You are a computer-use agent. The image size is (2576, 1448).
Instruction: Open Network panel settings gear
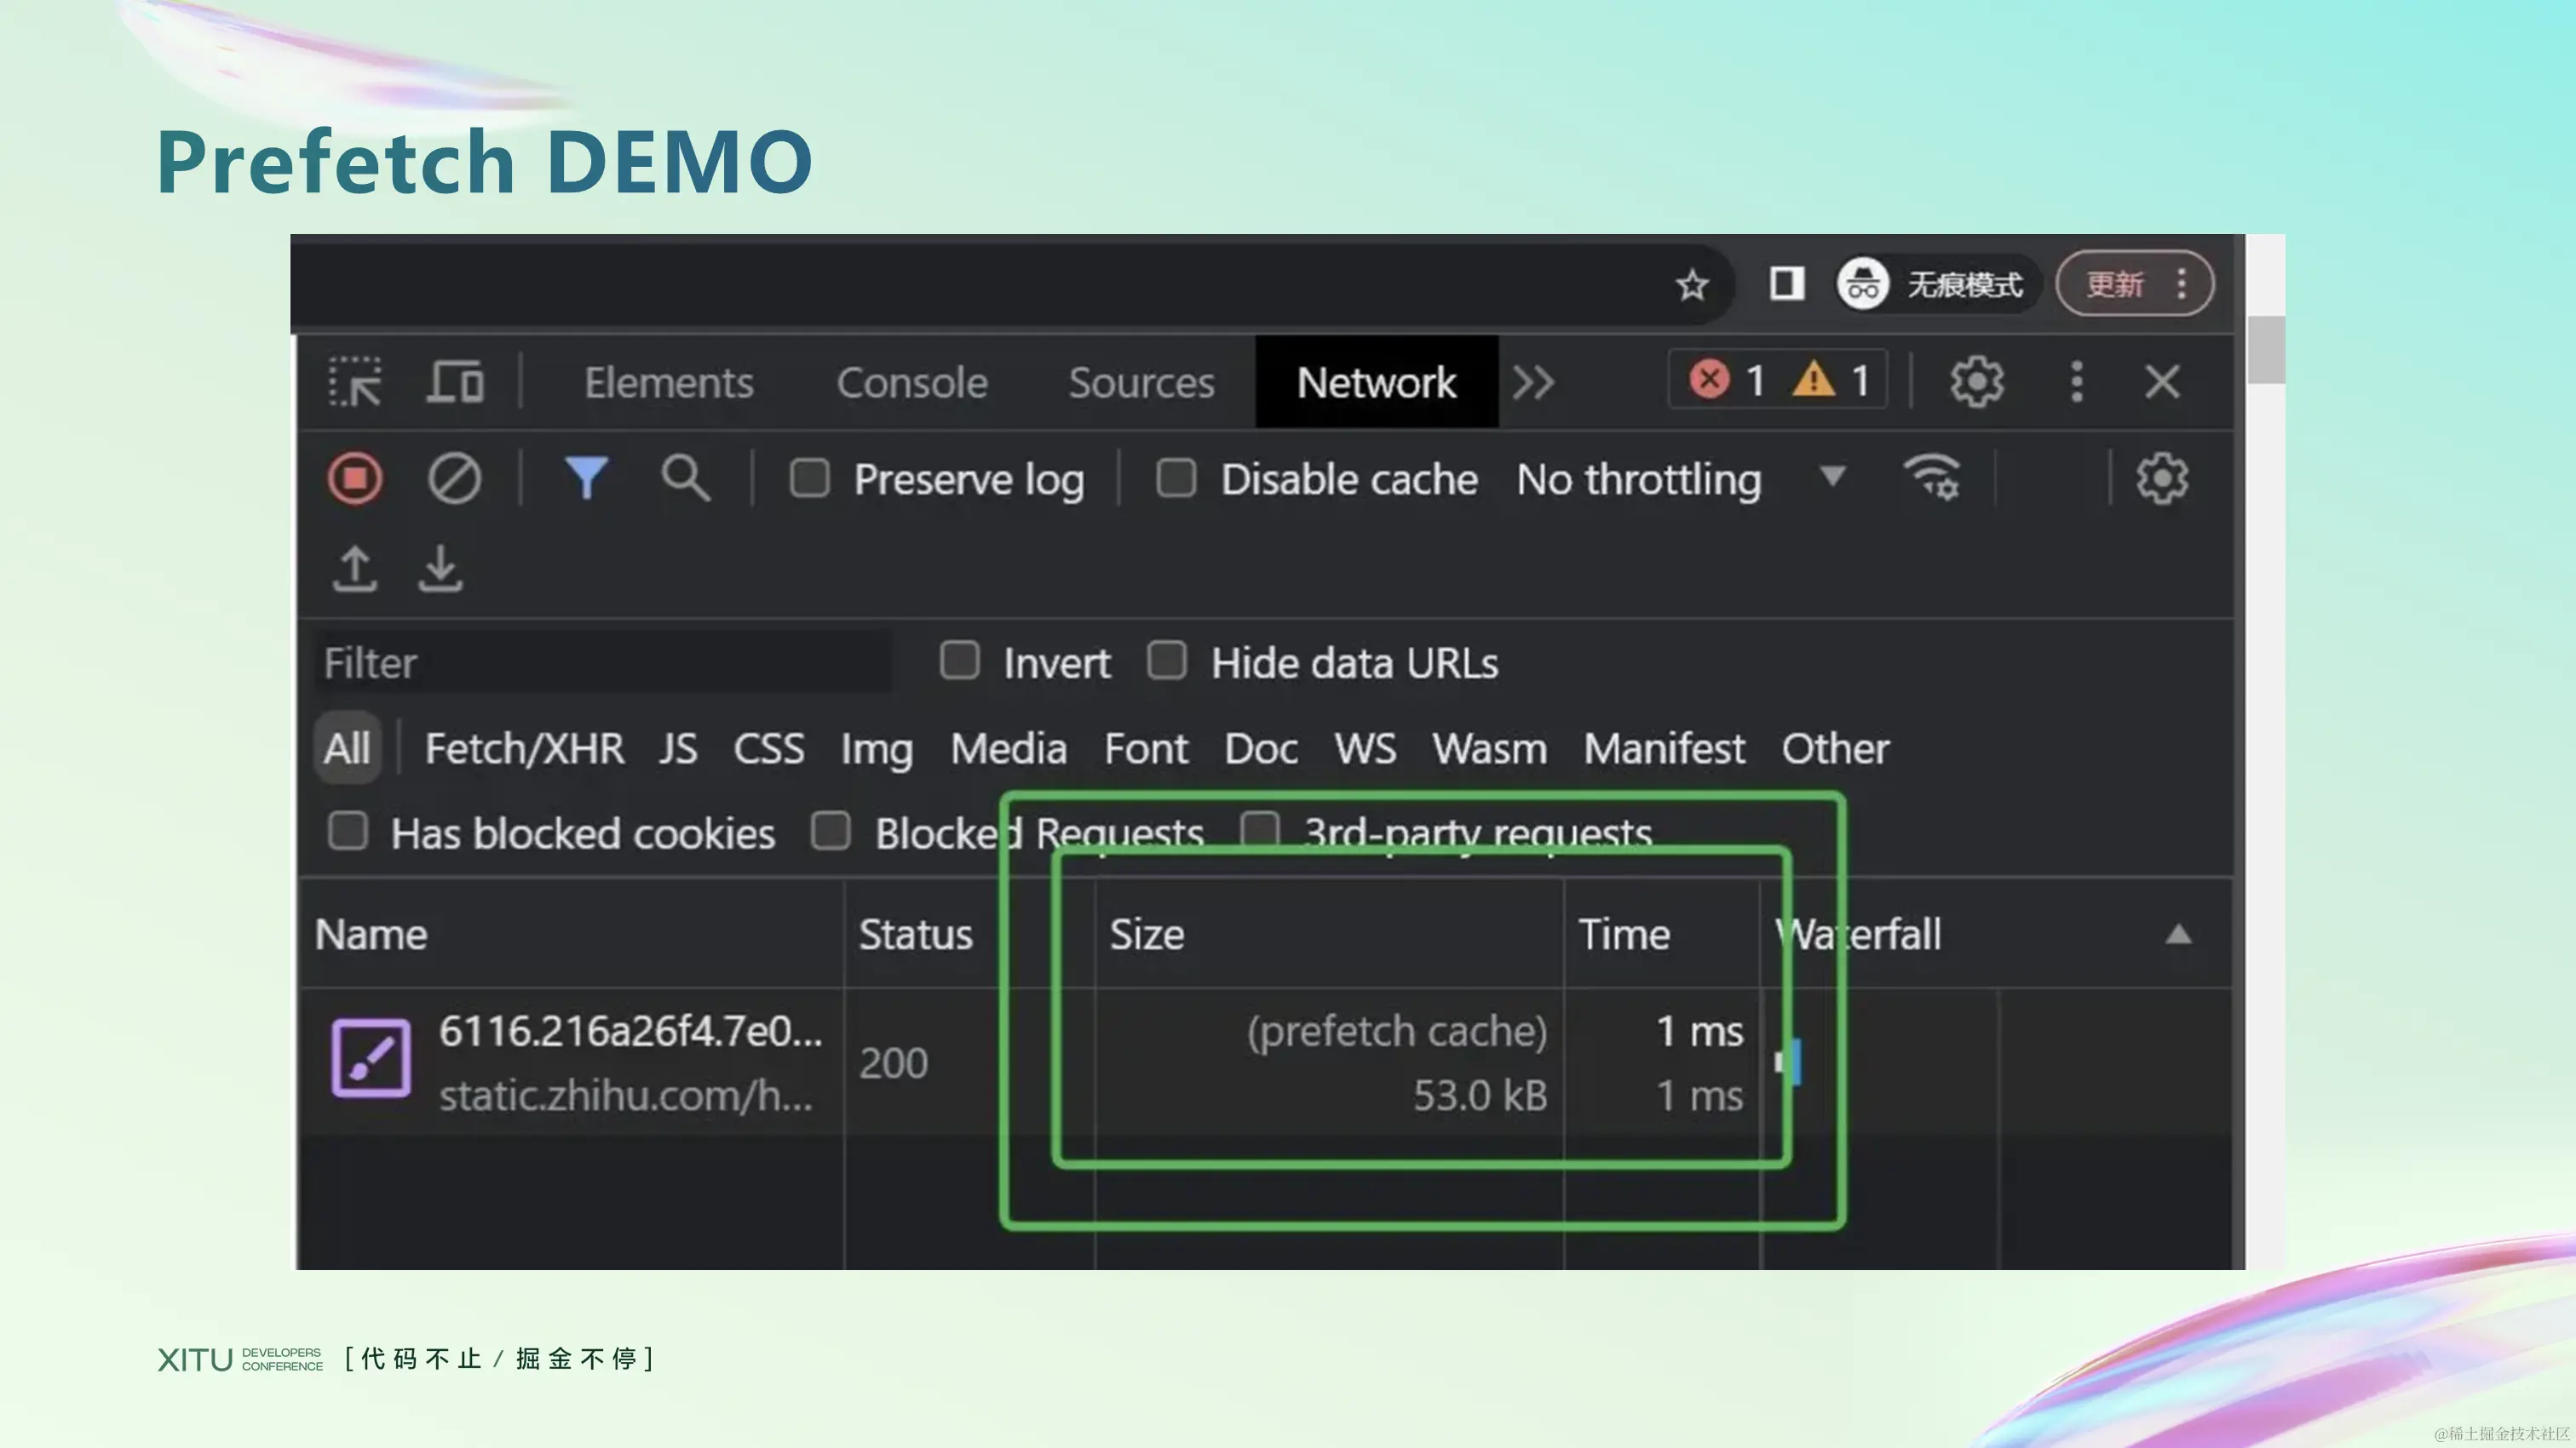pyautogui.click(x=2162, y=478)
